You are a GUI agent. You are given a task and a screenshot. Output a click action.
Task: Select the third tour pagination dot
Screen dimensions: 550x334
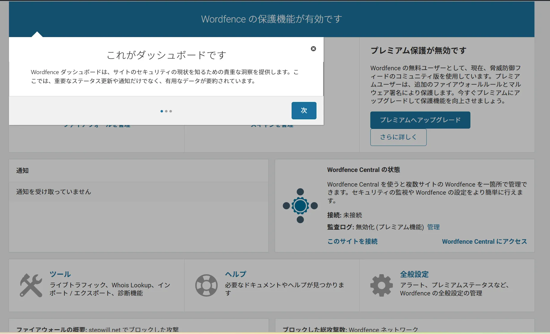pos(171,111)
